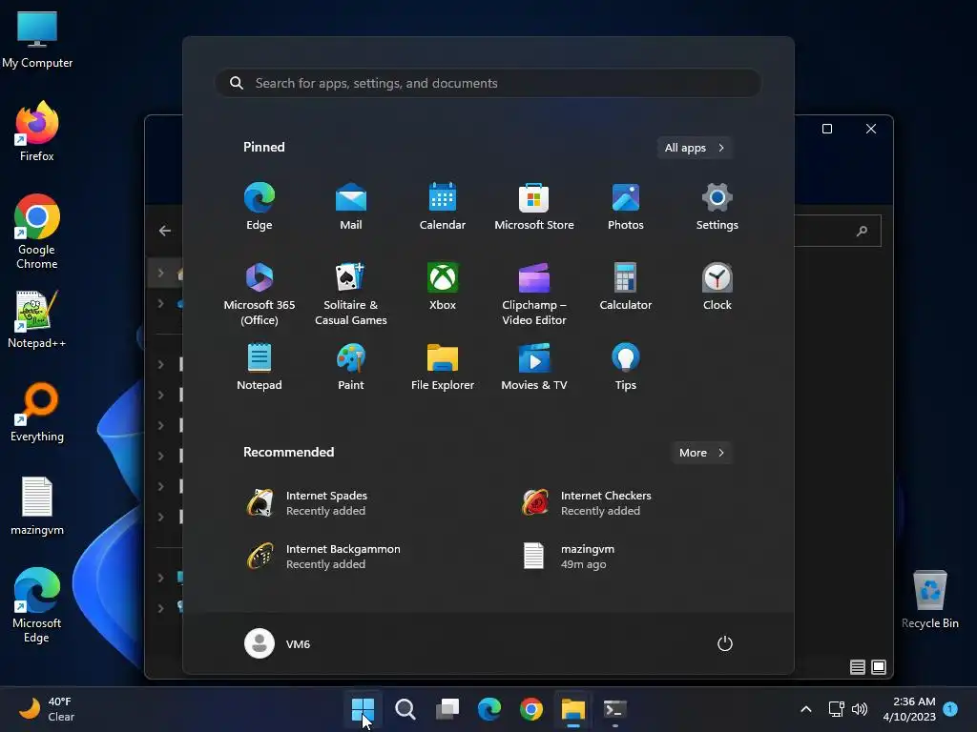Click search icon in File Explorer window

click(x=862, y=231)
